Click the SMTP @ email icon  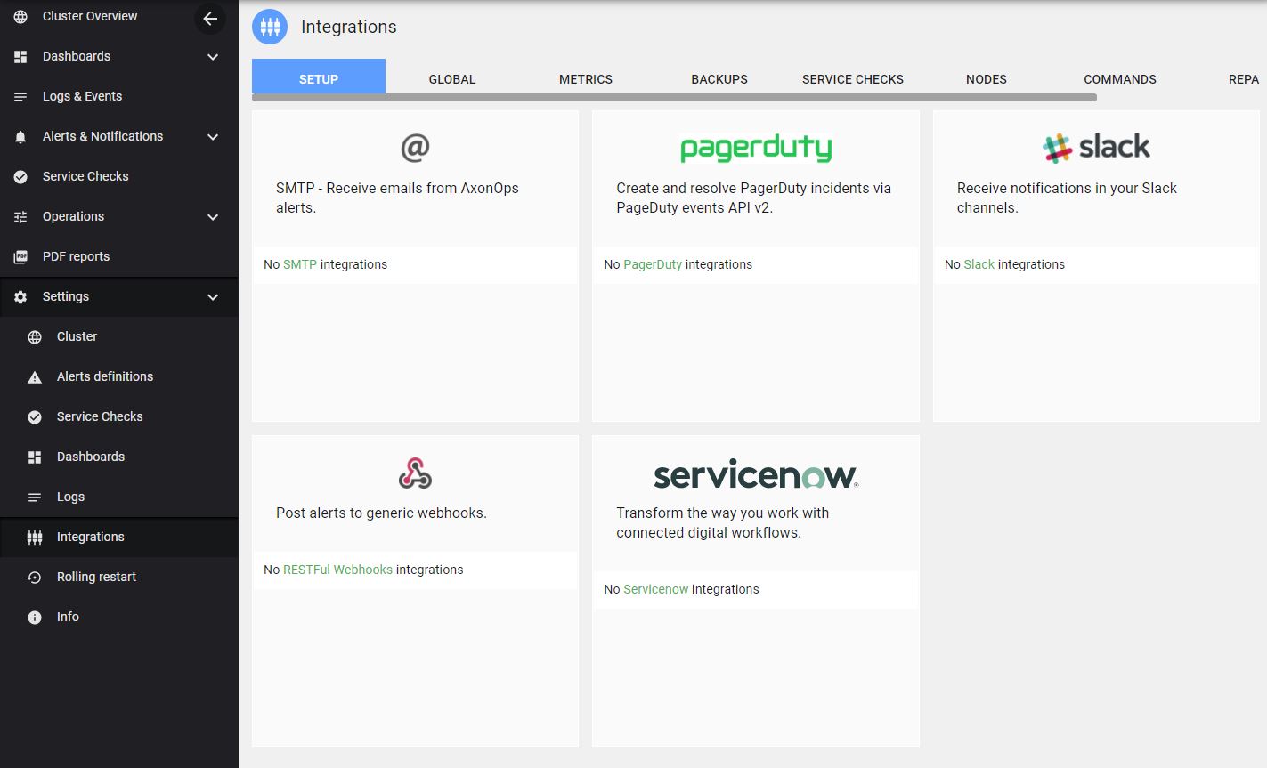[415, 148]
